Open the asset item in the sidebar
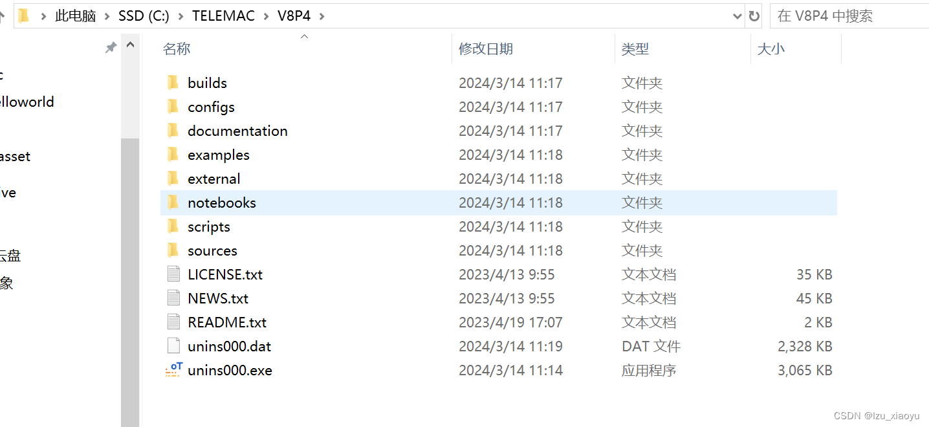Viewport: 929px width, 427px height. click(15, 156)
